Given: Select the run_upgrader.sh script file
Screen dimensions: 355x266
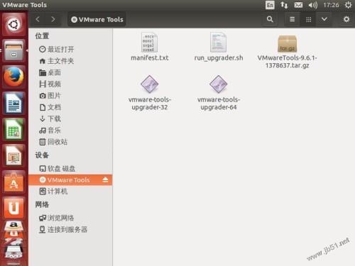Looking at the screenshot, I should point(219,47).
